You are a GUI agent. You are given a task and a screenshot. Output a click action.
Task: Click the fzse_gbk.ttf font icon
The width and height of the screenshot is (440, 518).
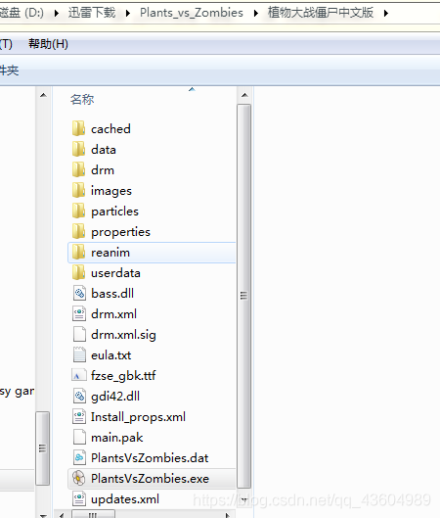[x=79, y=376]
